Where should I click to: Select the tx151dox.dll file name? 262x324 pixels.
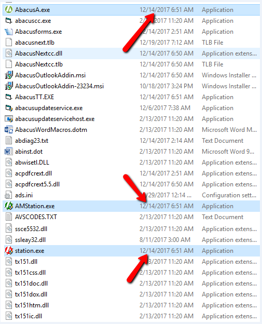click(x=31, y=294)
